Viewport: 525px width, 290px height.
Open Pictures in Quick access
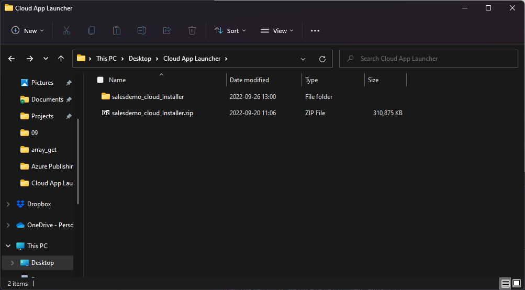pyautogui.click(x=42, y=83)
